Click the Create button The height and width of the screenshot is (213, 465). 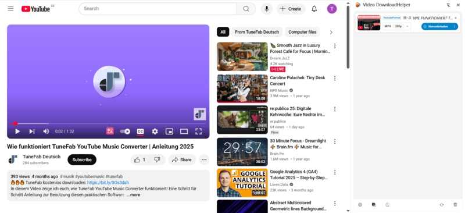[x=291, y=9]
